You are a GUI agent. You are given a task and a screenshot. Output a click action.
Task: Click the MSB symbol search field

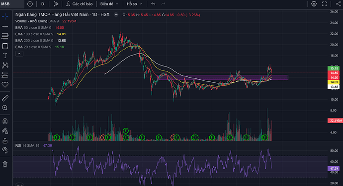click(x=12, y=4)
